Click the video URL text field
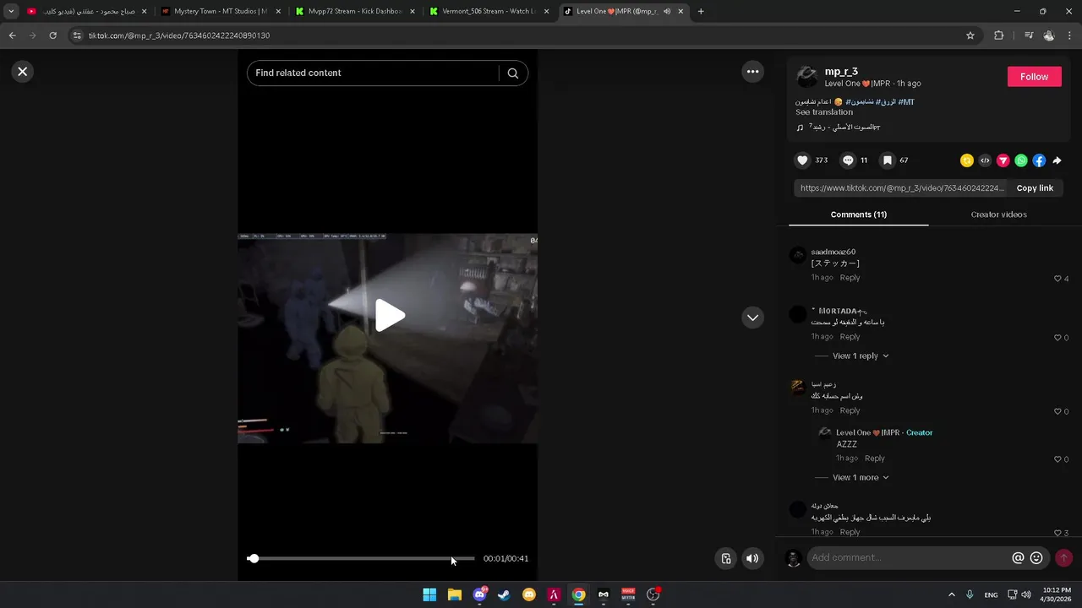The image size is (1082, 608). [x=901, y=188]
